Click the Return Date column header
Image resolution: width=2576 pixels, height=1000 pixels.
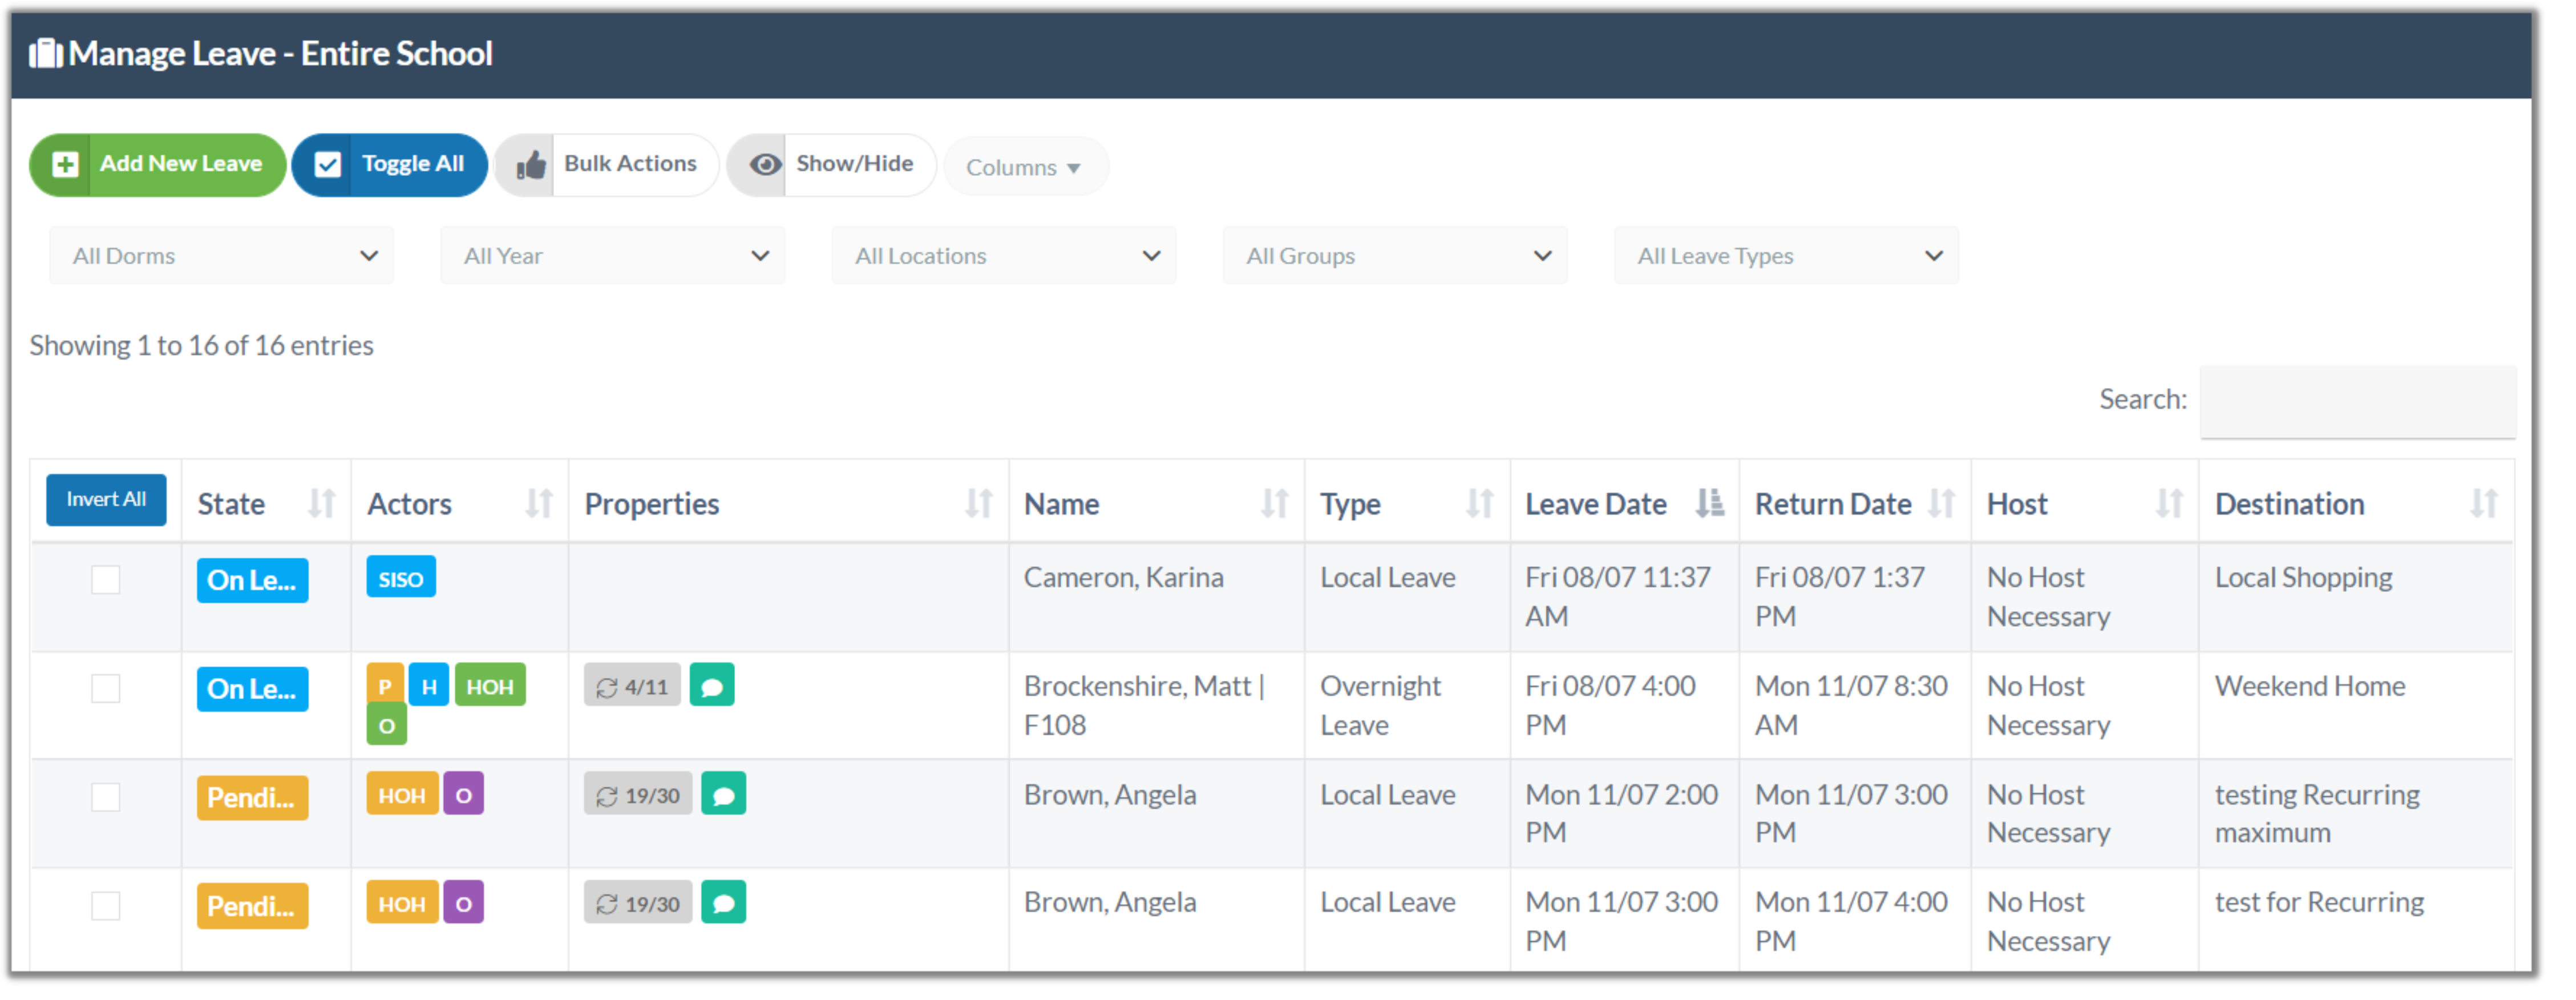click(x=1832, y=503)
